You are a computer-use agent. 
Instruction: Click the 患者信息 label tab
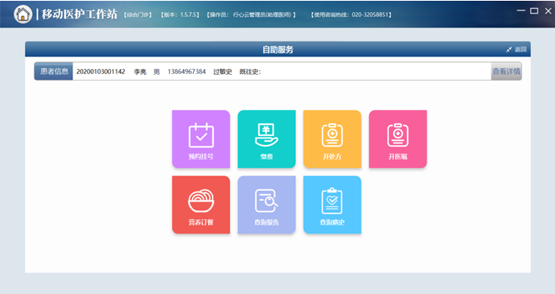[54, 72]
